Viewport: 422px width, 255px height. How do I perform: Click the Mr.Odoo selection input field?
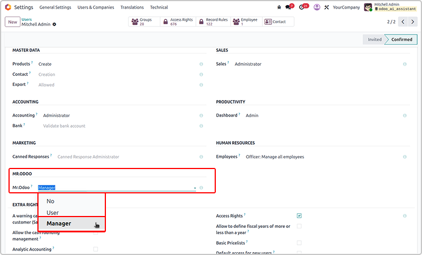(116, 187)
